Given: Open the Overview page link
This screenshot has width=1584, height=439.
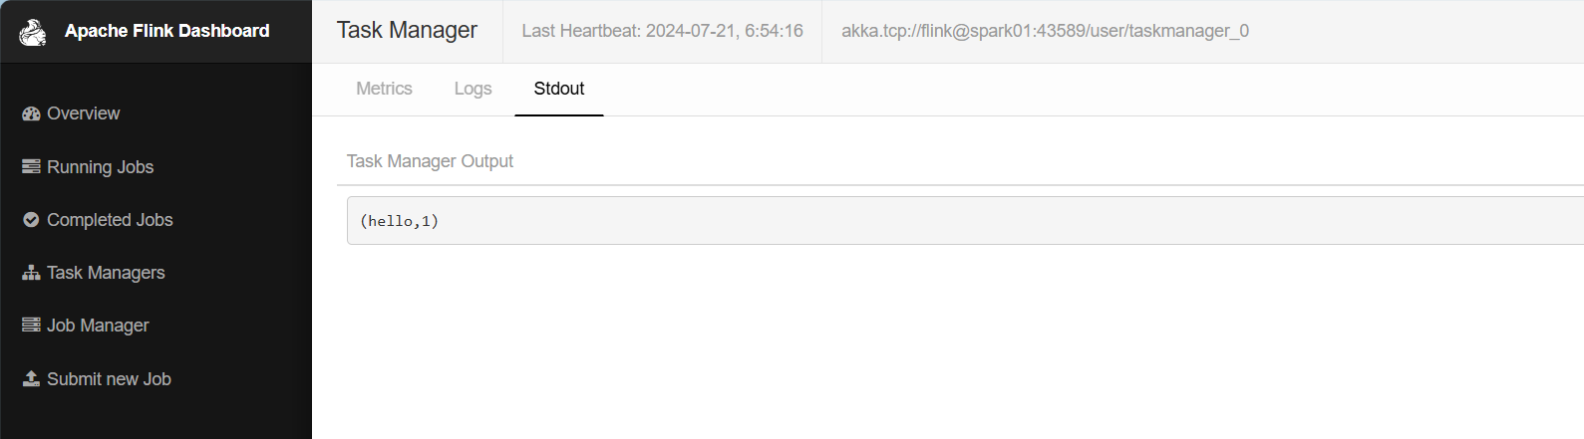Looking at the screenshot, I should click(x=84, y=114).
